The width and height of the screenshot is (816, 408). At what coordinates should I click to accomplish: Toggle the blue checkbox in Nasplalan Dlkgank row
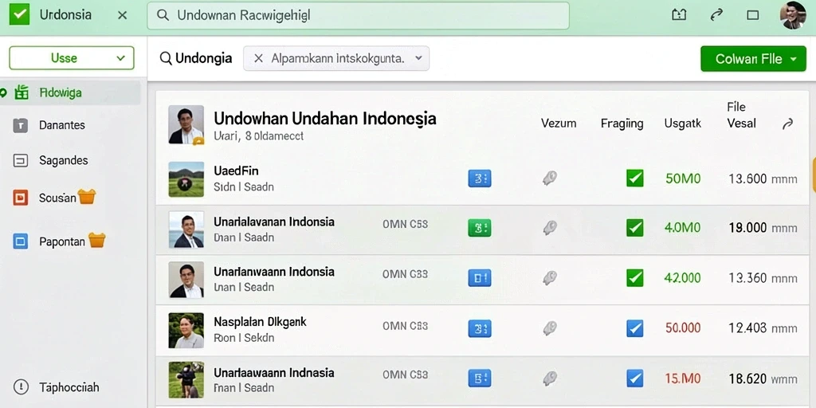tap(634, 328)
